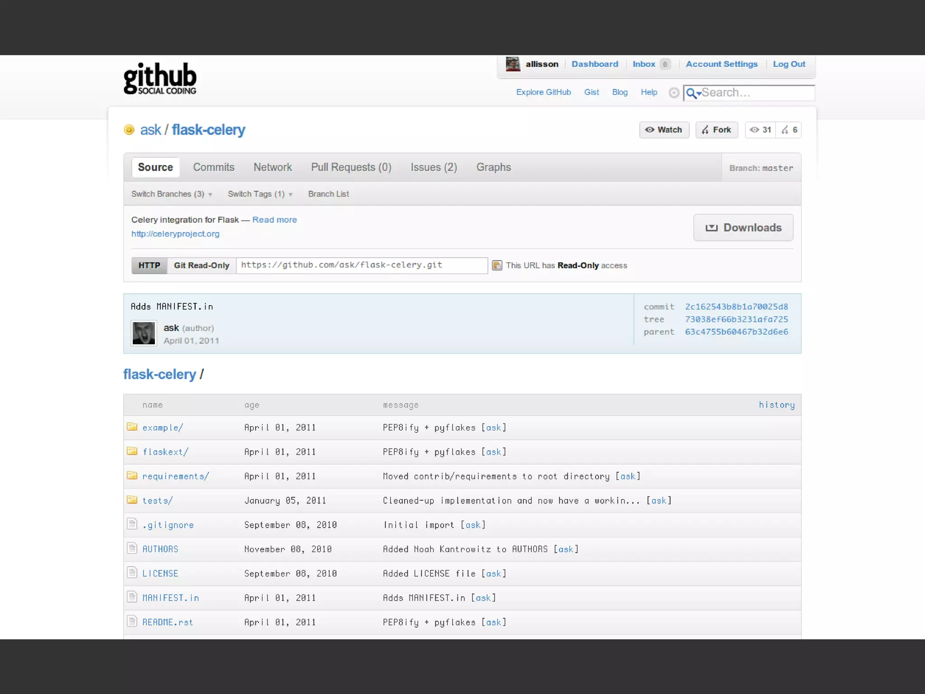Click the copy-to-clipboard icon beside the clone URL
This screenshot has height=694, width=925.
click(x=497, y=265)
